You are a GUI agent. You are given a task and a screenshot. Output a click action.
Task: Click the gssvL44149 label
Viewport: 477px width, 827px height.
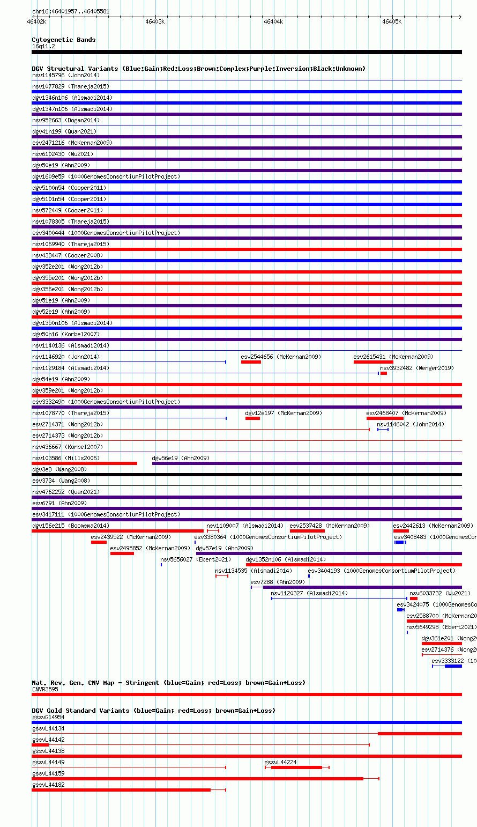tap(48, 762)
